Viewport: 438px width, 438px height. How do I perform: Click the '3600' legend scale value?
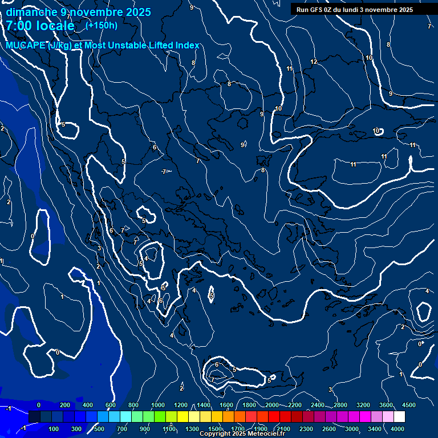(x=386, y=405)
